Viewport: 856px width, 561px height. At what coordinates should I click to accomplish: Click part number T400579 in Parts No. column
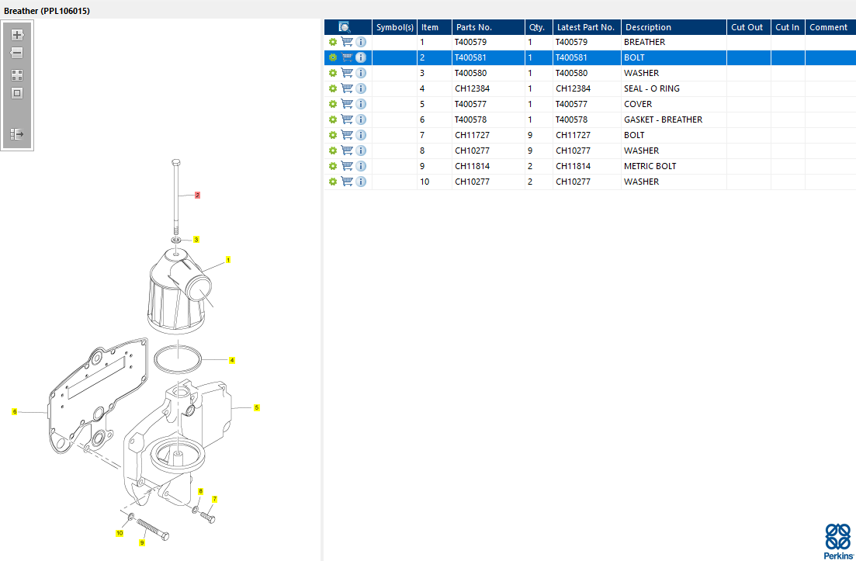click(470, 42)
